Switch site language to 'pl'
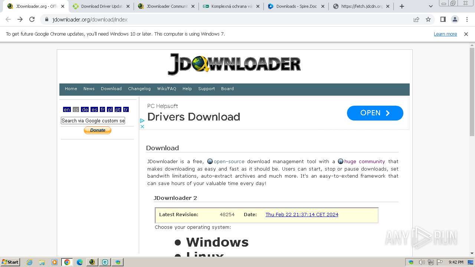This screenshot has height=267, width=475. tap(110, 109)
